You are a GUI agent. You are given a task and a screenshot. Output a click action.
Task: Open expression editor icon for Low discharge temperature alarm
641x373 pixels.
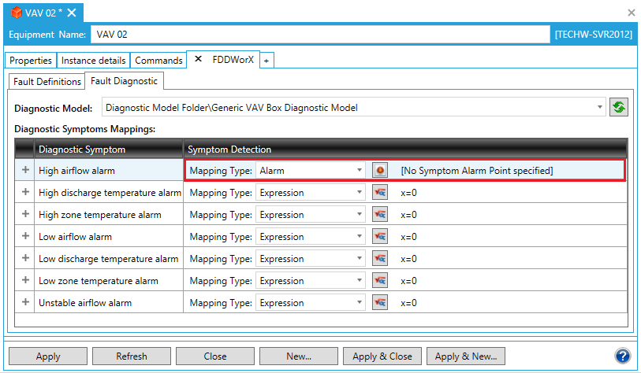pyautogui.click(x=380, y=259)
